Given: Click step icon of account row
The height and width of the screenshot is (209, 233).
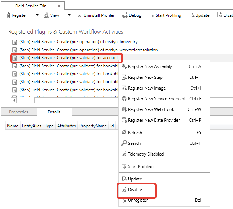Looking at the screenshot, I should click(x=15, y=58).
